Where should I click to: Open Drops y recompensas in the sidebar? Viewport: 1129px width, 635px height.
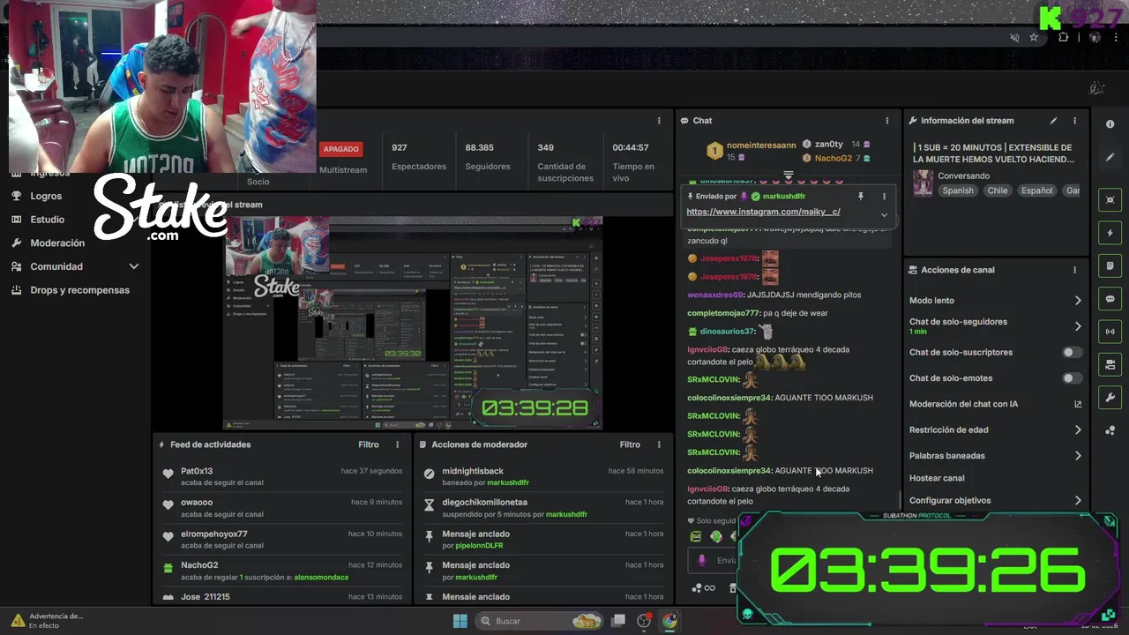click(79, 290)
